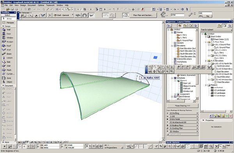This screenshot has height=153, width=234.
Task: Select the Text tool in Document section
Action: tap(8, 97)
